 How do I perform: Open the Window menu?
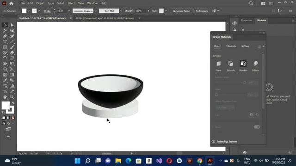92,3
